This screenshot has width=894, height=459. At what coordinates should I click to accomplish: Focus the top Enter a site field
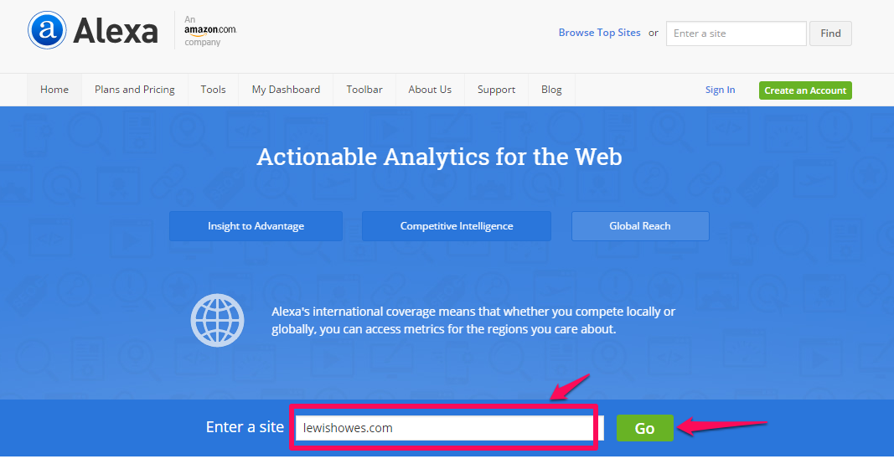click(736, 33)
